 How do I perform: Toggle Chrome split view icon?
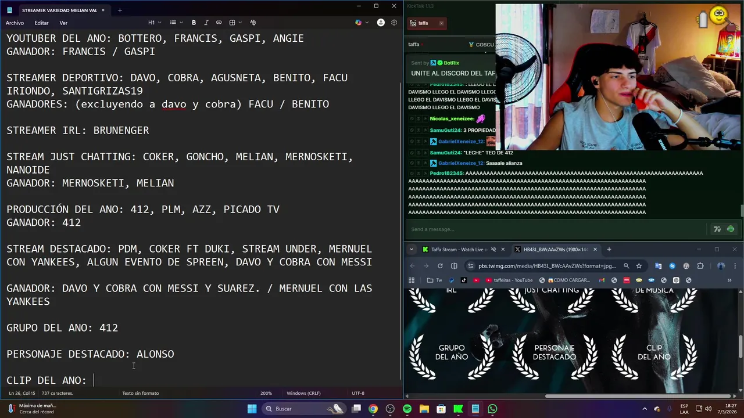pos(454,266)
